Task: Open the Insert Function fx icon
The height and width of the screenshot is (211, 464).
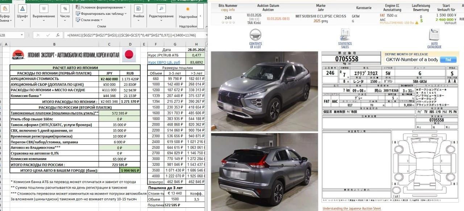Action: 57,35
